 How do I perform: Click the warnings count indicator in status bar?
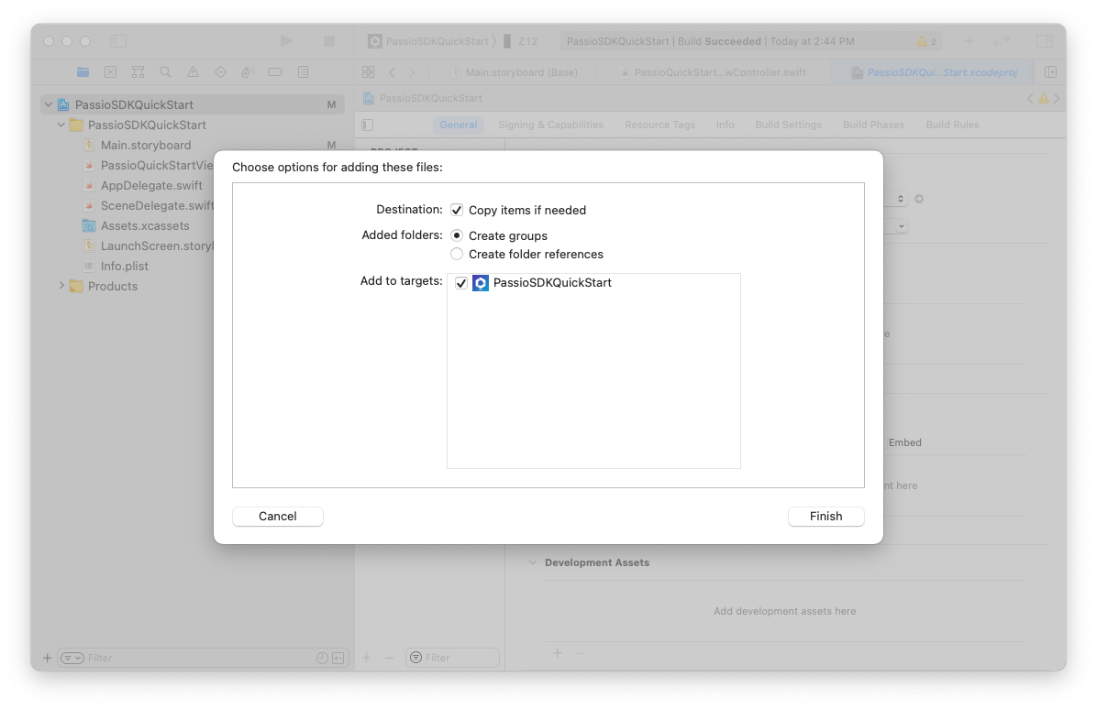(x=926, y=41)
